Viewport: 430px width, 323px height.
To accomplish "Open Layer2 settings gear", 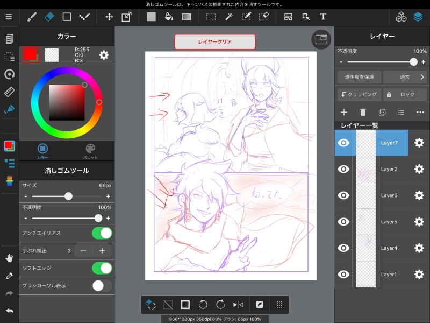I will pyautogui.click(x=419, y=169).
